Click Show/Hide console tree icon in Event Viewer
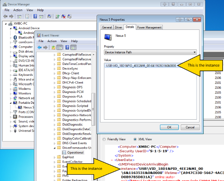224x181 pixels. (59, 47)
